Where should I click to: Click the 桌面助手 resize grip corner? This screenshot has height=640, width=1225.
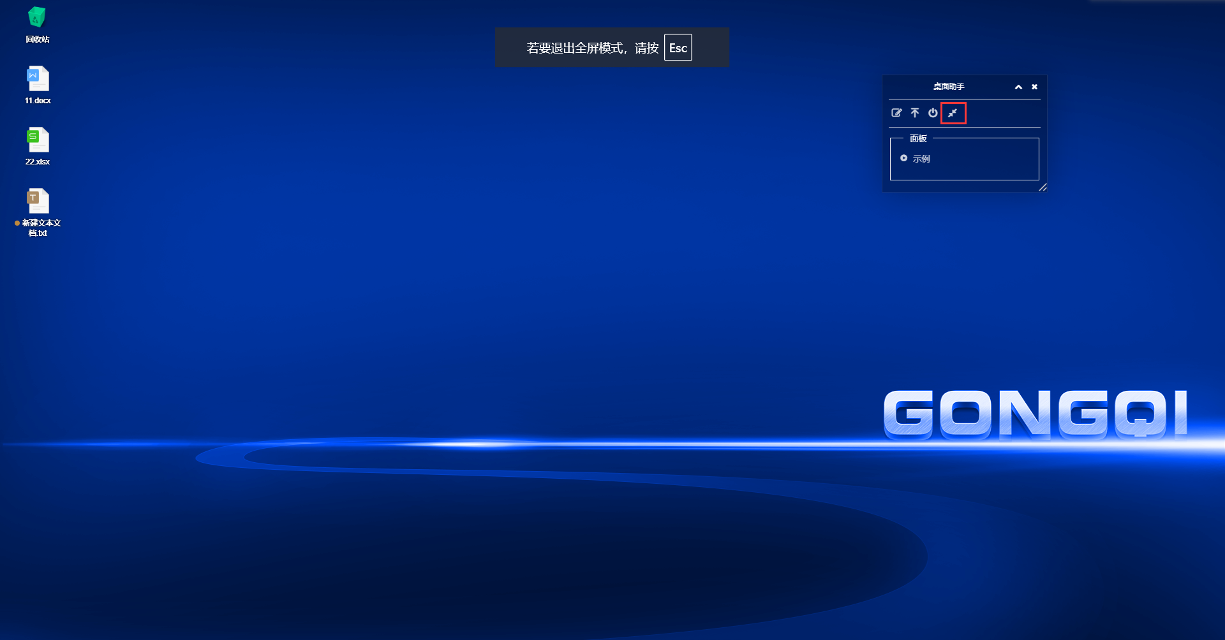pos(1043,187)
